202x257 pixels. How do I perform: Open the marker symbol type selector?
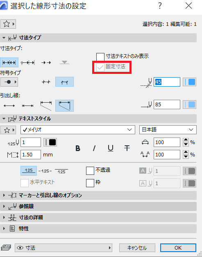(9, 82)
